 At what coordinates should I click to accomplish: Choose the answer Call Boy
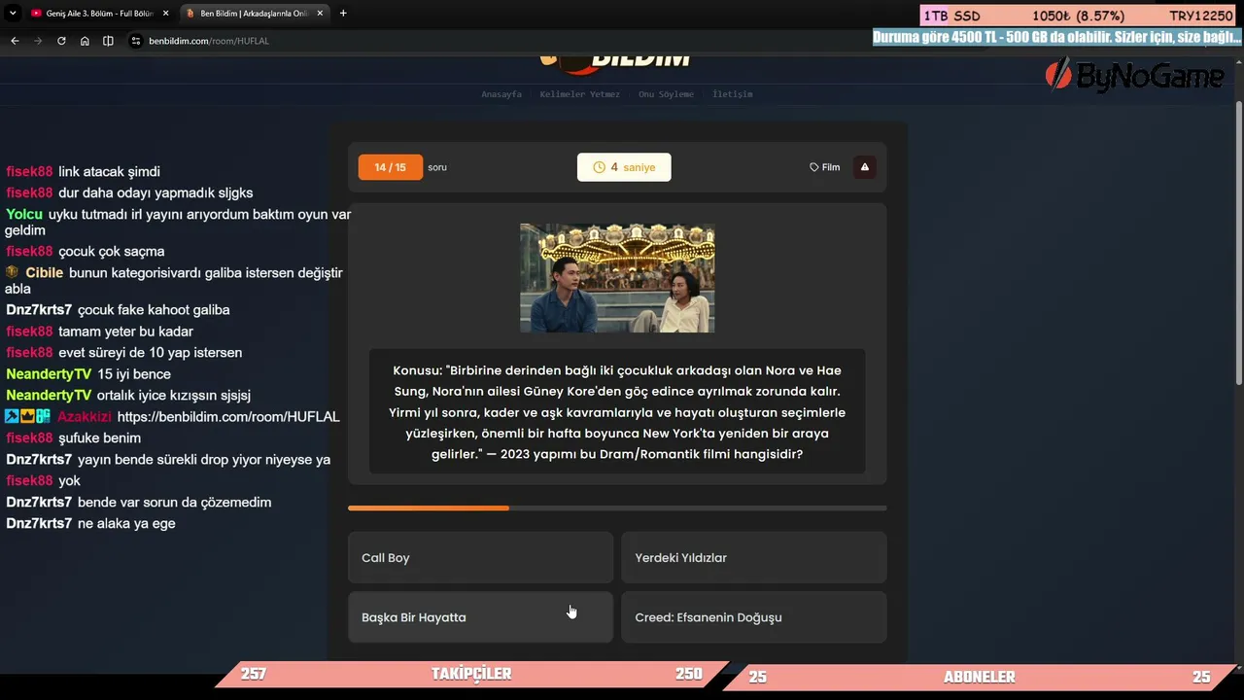point(480,558)
